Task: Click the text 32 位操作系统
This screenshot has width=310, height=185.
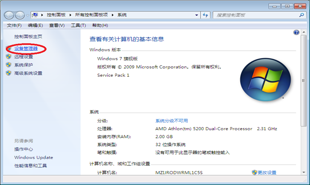Action: pyautogui.click(x=170, y=145)
